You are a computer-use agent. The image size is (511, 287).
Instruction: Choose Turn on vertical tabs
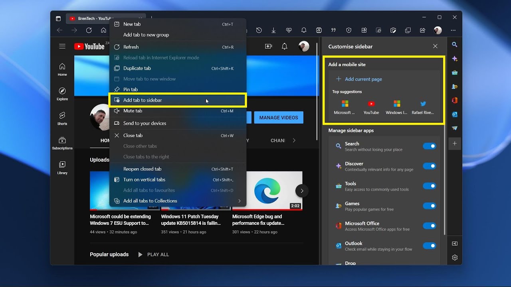(178, 180)
